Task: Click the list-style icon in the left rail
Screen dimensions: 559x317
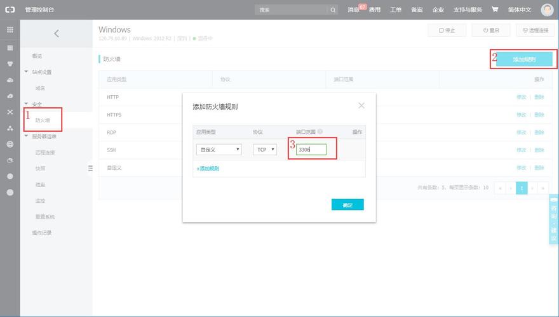Action: click(x=10, y=48)
